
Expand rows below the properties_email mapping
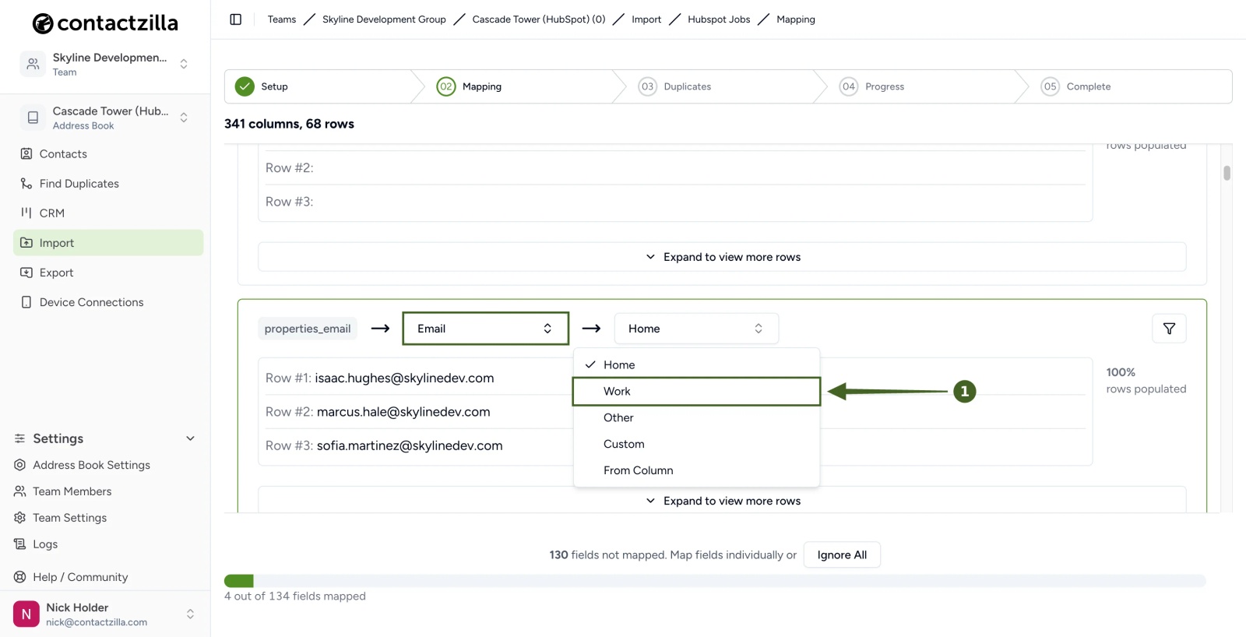[722, 500]
